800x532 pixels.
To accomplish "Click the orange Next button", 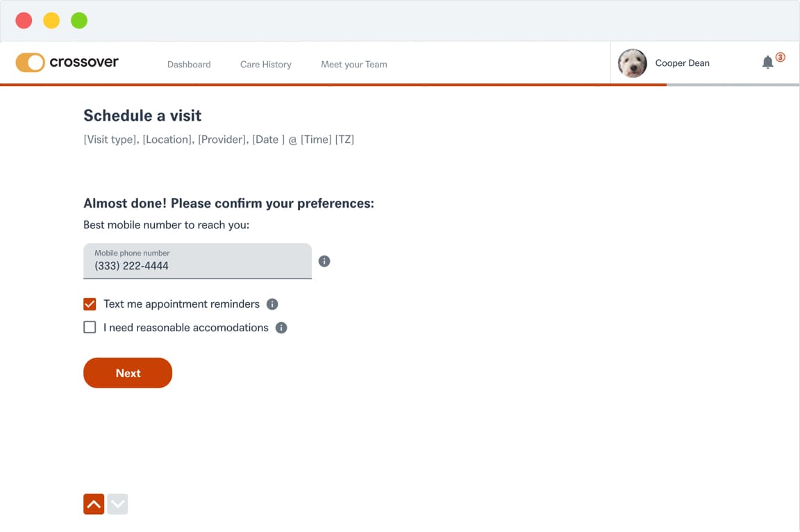I will coord(128,373).
